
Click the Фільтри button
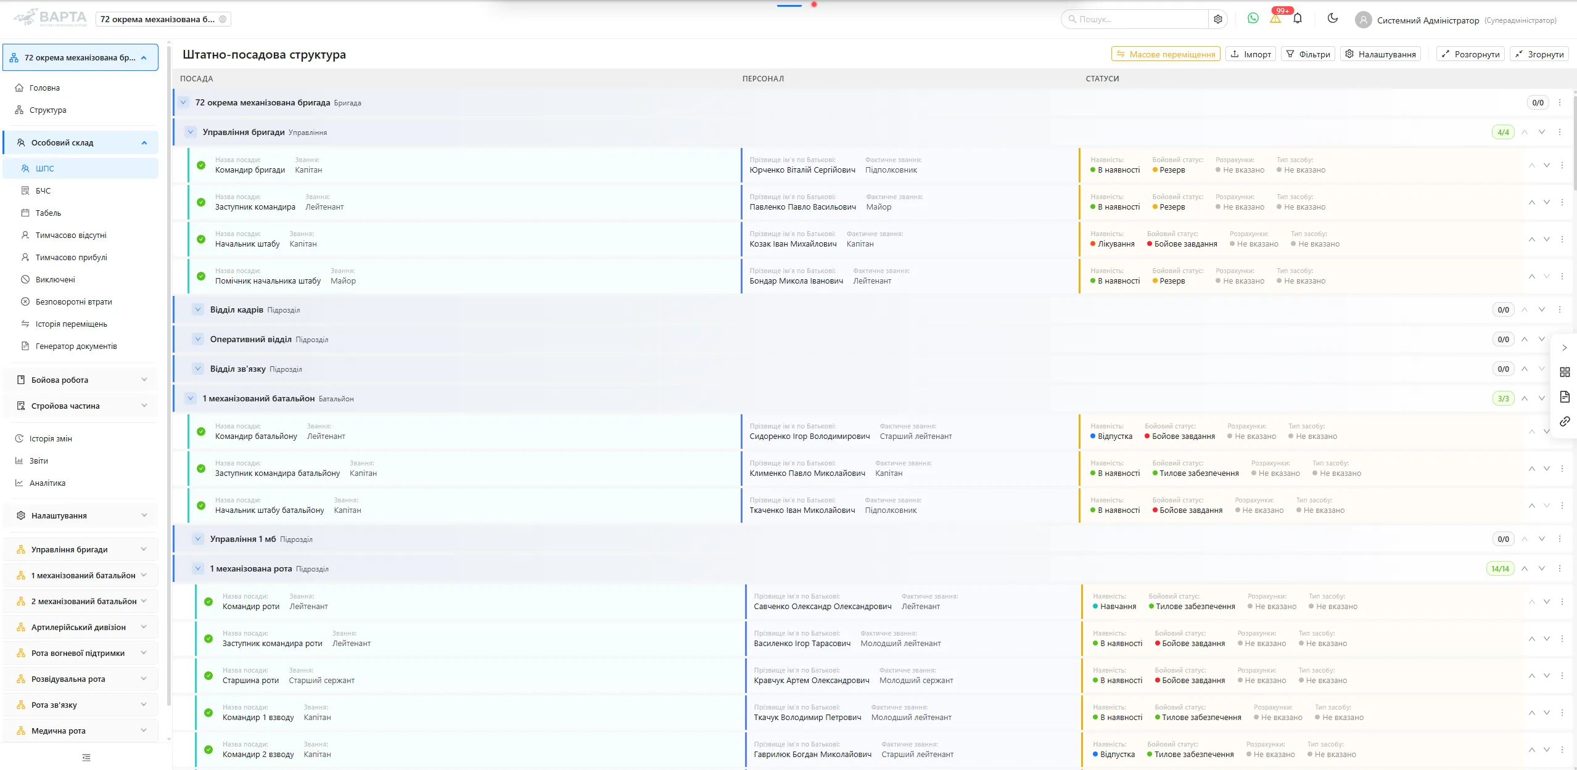[x=1307, y=54]
